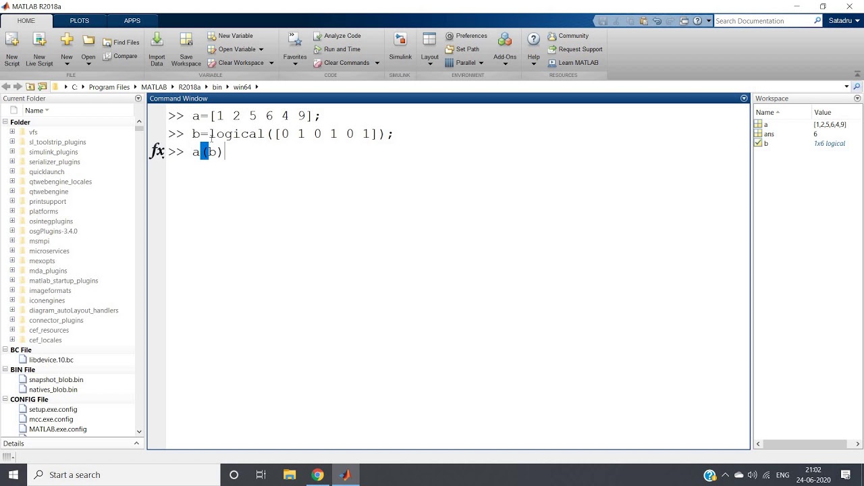Visit MATLAB Community
The height and width of the screenshot is (486, 864).
[568, 36]
